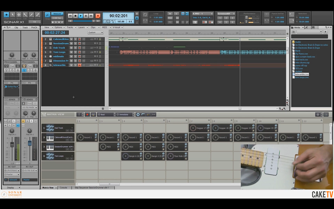334x209 pixels.
Task: Trigger the Bangin 6 matrix cell
Action: [126, 156]
